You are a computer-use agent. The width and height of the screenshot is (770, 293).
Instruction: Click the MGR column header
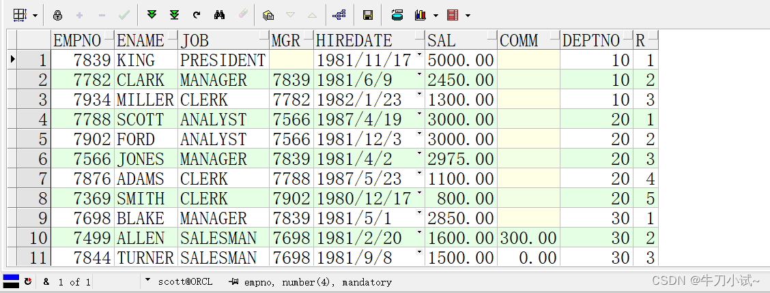[291, 40]
